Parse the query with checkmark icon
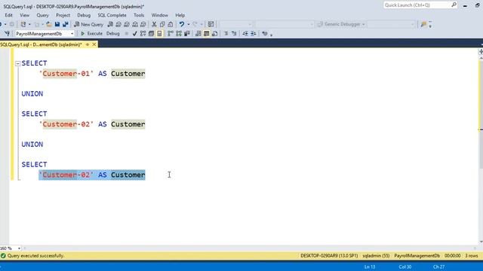This screenshot has height=271, width=483. pos(134,33)
